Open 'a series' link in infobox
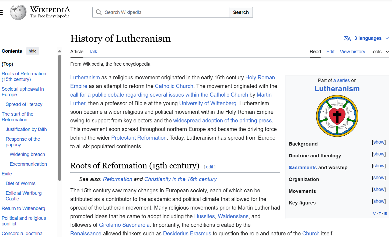This screenshot has height=237, width=392. 341,80
